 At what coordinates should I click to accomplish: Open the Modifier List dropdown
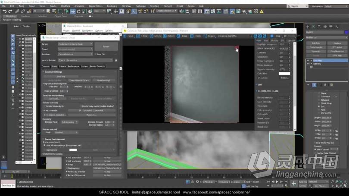327,37
